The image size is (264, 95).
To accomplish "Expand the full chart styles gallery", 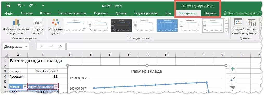I will pyautogui.click(x=227, y=31).
